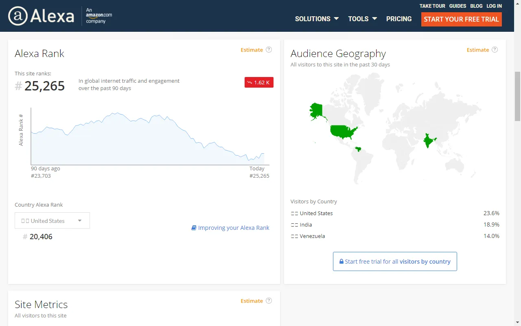521x326 pixels.
Task: Click the book icon beside Improving your Alexa Rank
Action: [194, 228]
